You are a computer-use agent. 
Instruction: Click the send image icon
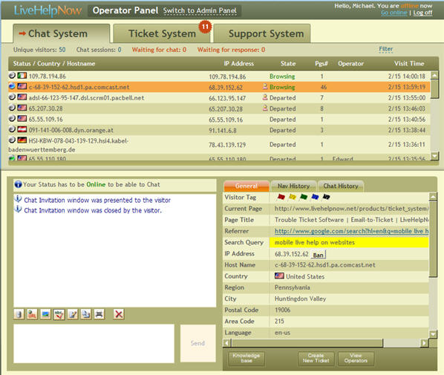pos(45,314)
